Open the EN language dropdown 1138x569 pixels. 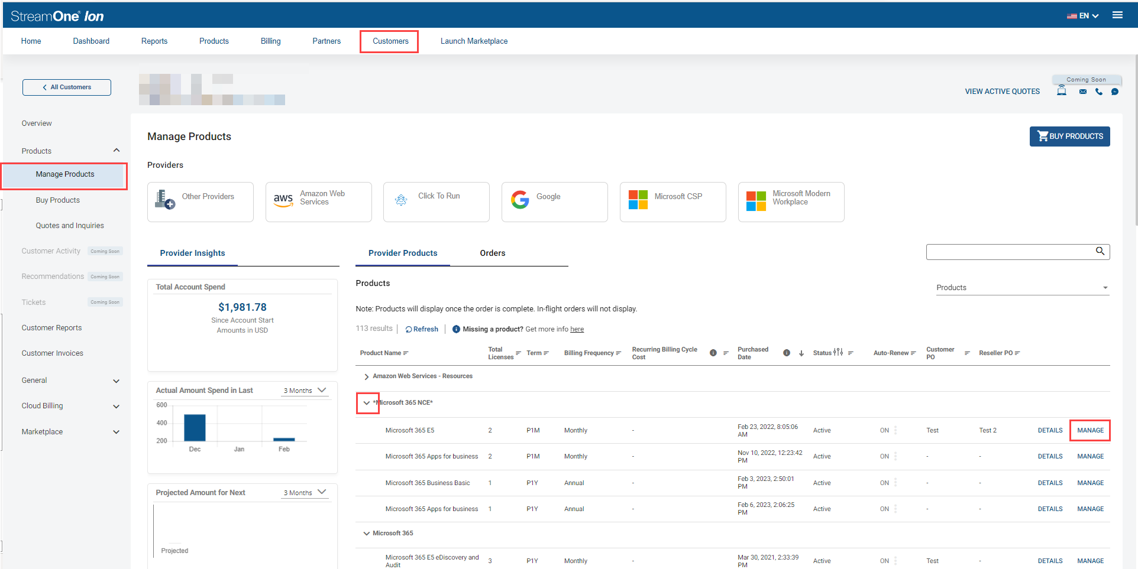(x=1083, y=16)
